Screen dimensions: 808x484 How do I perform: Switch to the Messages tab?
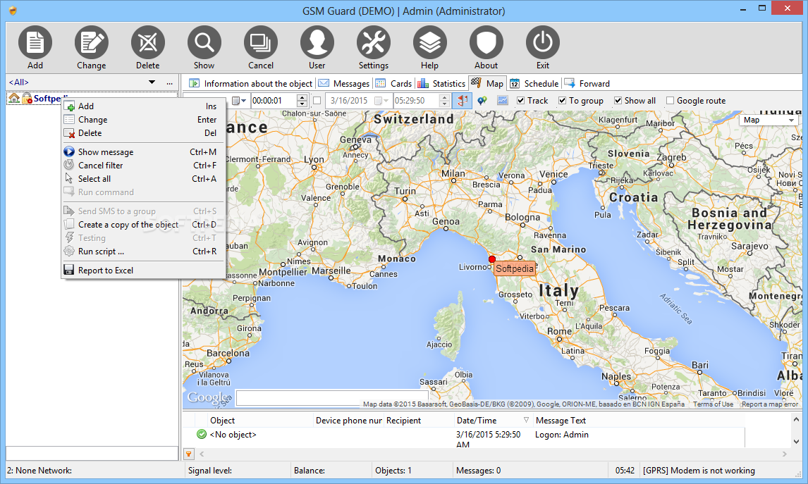343,83
